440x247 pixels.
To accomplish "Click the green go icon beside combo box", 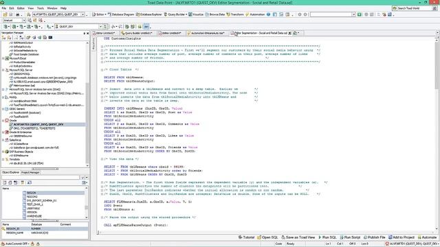I will click(360, 14).
